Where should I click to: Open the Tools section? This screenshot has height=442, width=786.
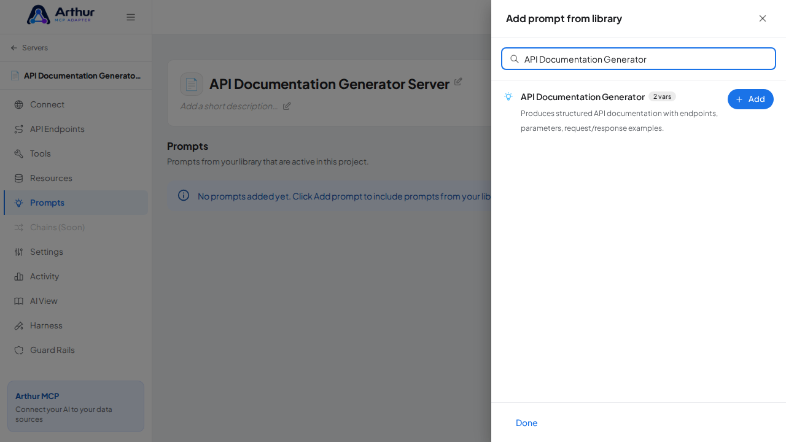coord(76,153)
